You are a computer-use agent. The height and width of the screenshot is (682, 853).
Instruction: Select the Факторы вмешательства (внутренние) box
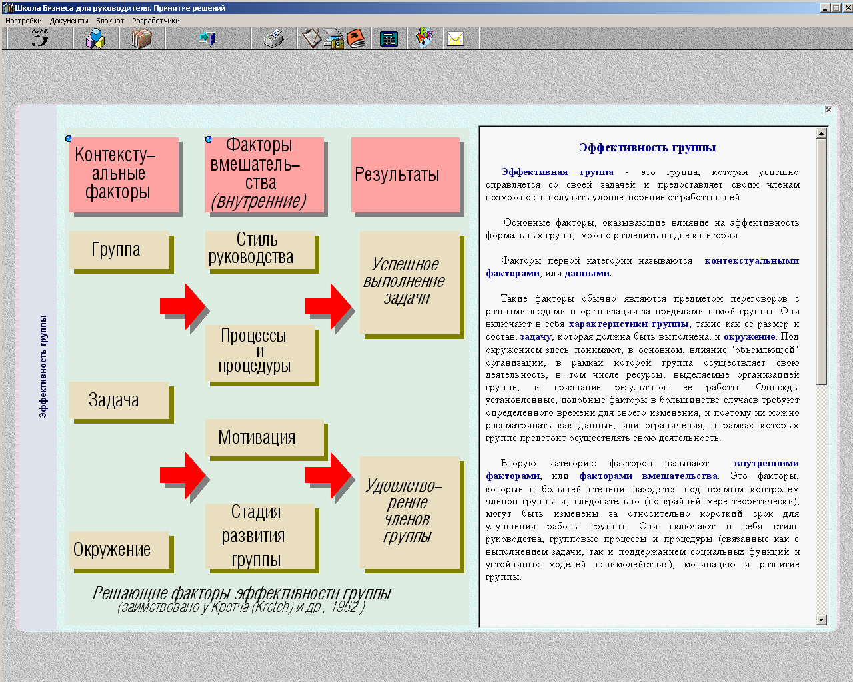pyautogui.click(x=265, y=174)
